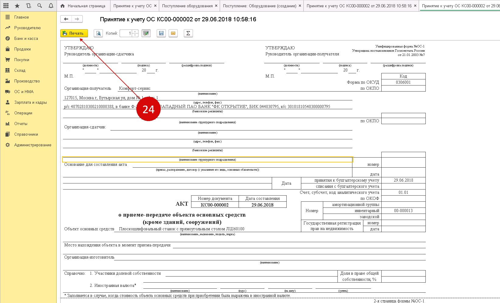
Task: Click the copies count input field
Action: pos(126,33)
